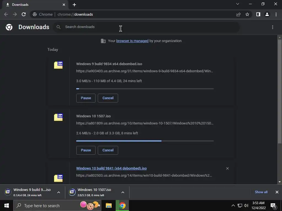Click the win10-build-9841 archive.org URL
The width and height of the screenshot is (282, 211).
tap(144, 176)
